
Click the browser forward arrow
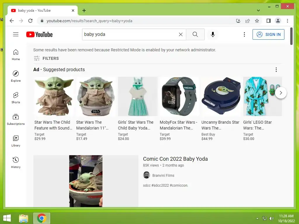tap(21, 21)
